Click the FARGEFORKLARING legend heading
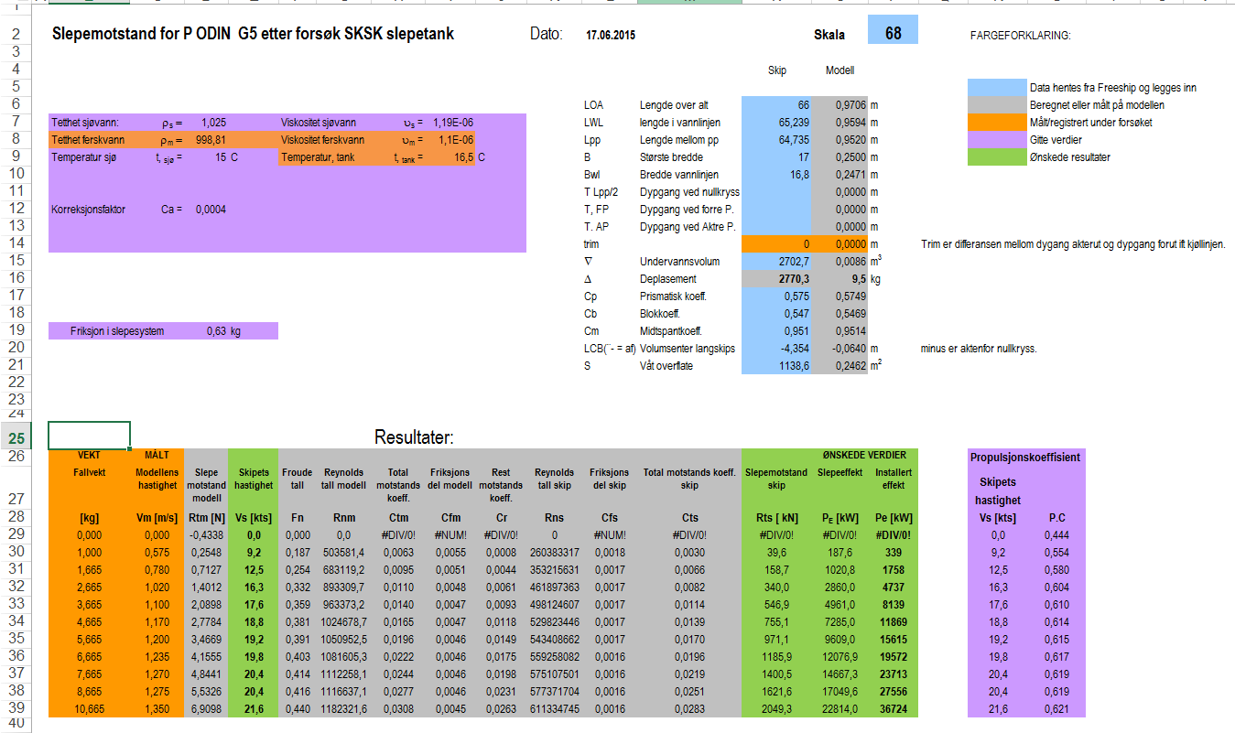This screenshot has width=1235, height=733. point(1020,37)
